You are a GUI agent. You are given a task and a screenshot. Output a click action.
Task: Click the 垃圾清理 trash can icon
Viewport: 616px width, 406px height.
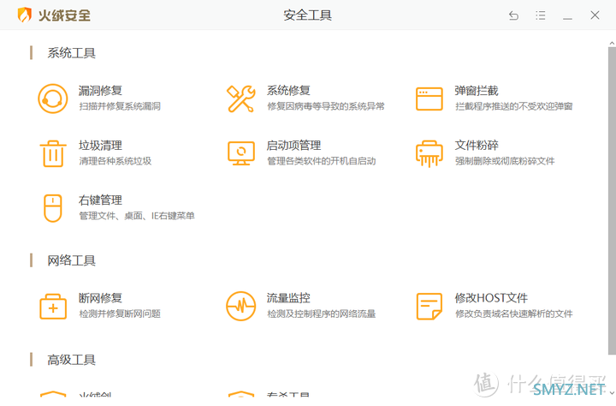[52, 153]
